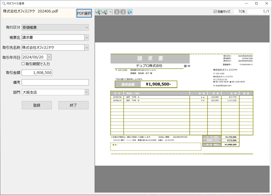
Task: Minimize the PDFファイル登録 window
Action: pyautogui.click(x=246, y=3)
